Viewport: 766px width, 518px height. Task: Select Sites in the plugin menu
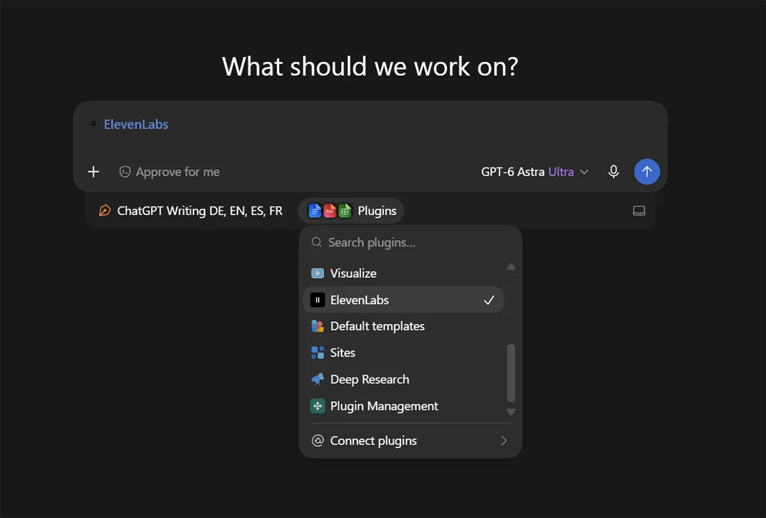pyautogui.click(x=403, y=353)
